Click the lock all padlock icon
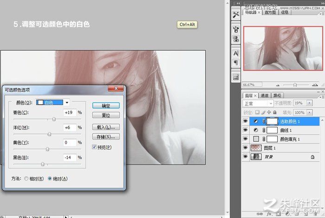 click(x=275, y=112)
